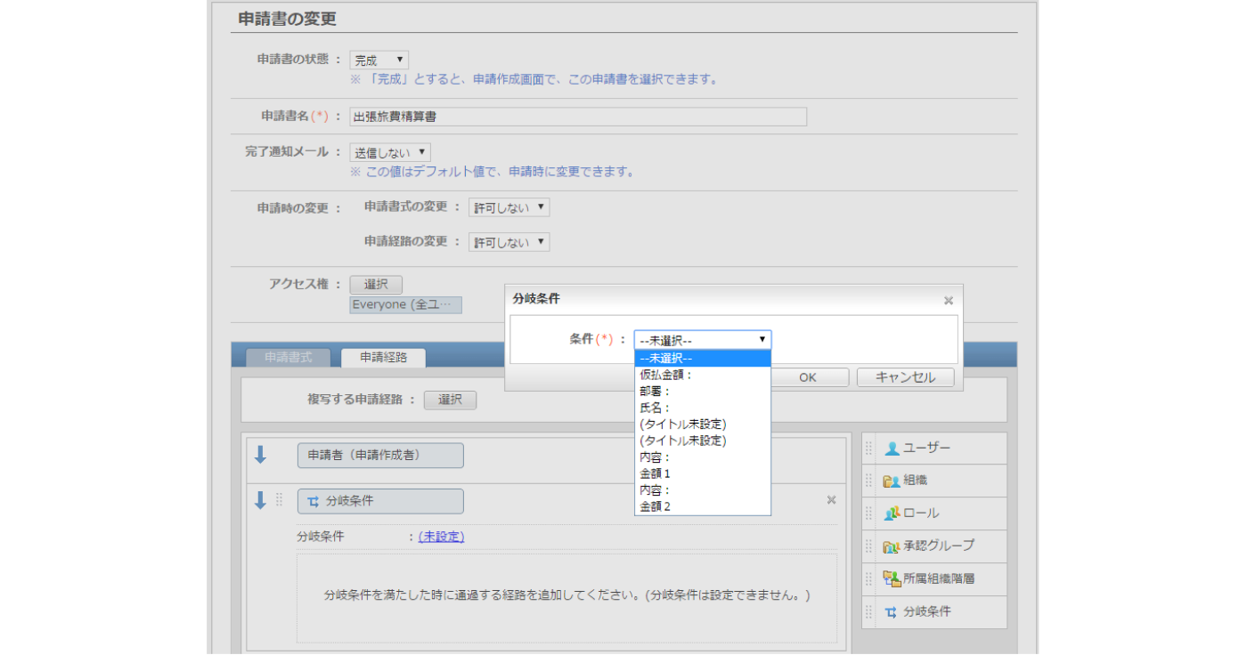
Task: Choose 金額１ in the condition list
Action: point(703,473)
